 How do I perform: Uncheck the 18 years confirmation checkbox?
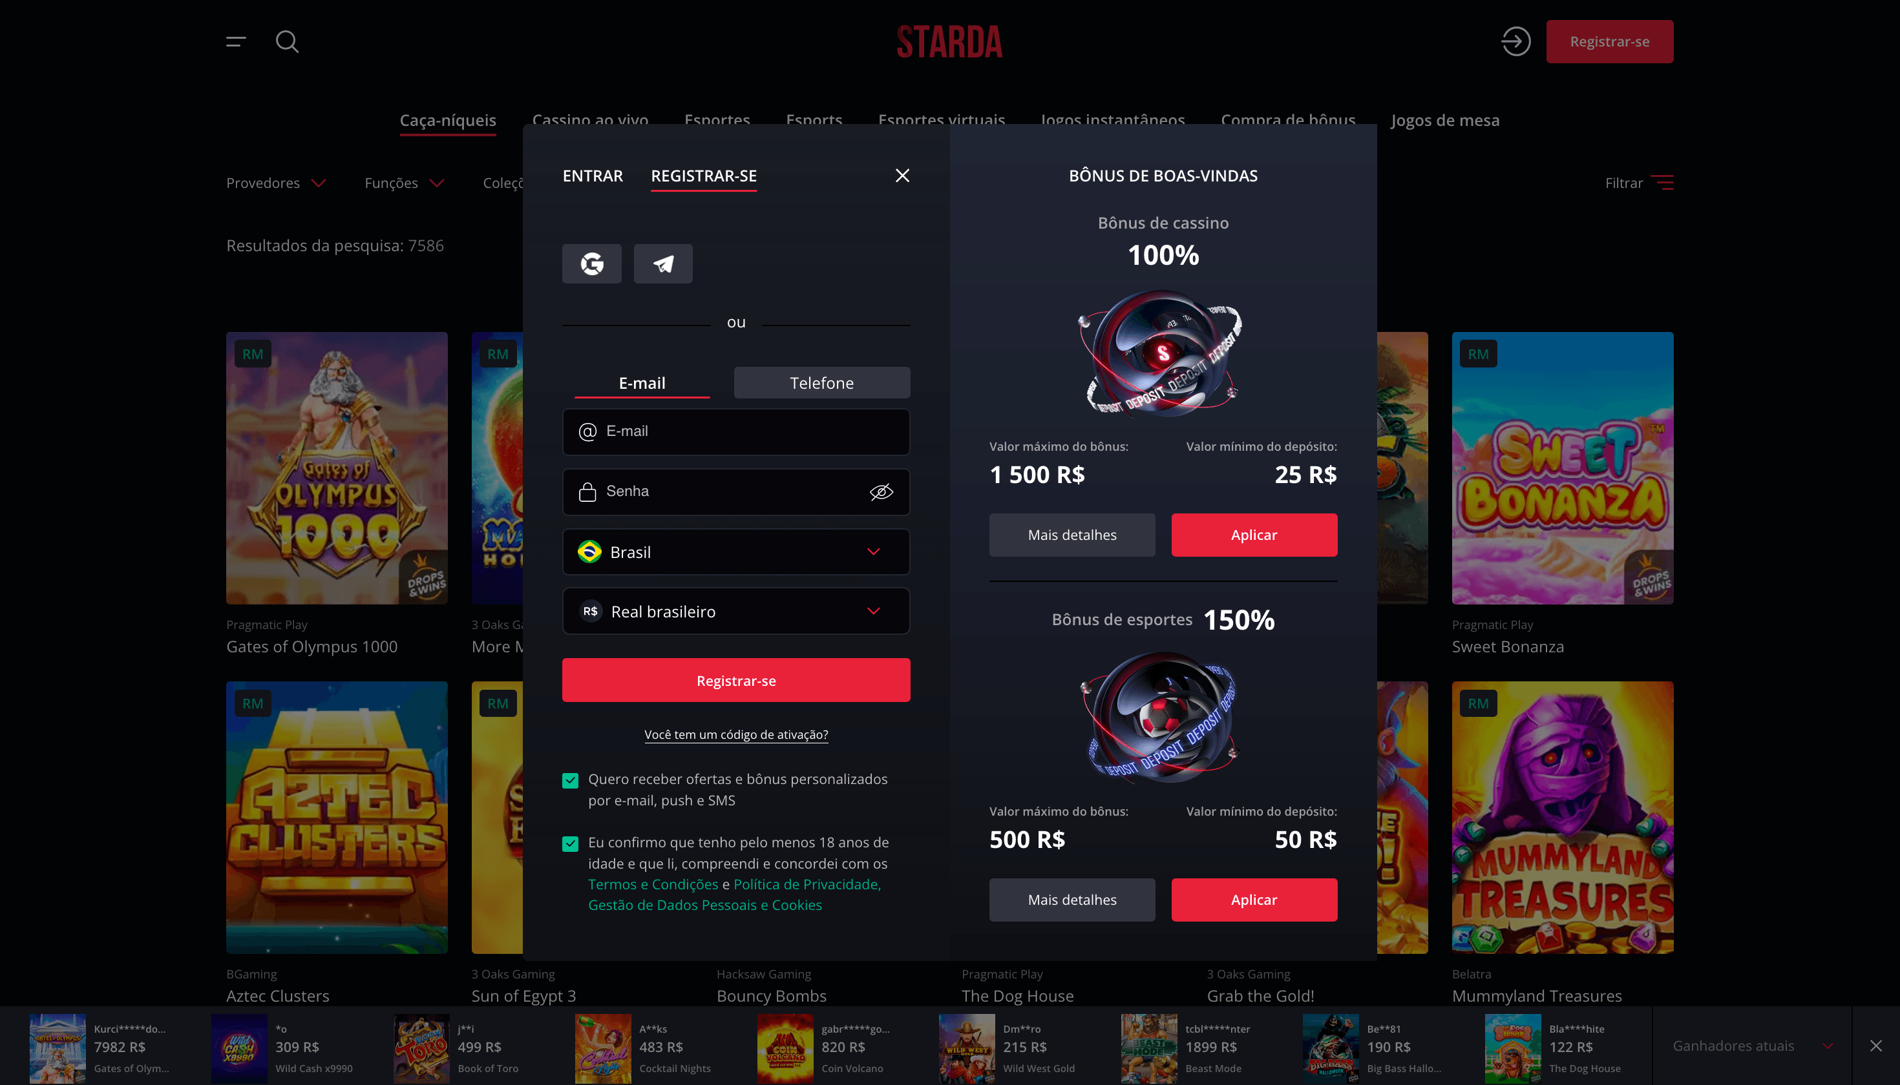pyautogui.click(x=571, y=843)
